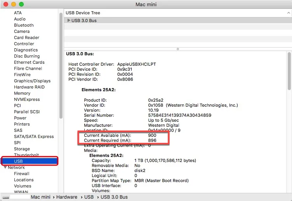Image resolution: width=292 pixels, height=201 pixels.
Task: Click the sidebar vertical scrollbar
Action: pos(61,66)
